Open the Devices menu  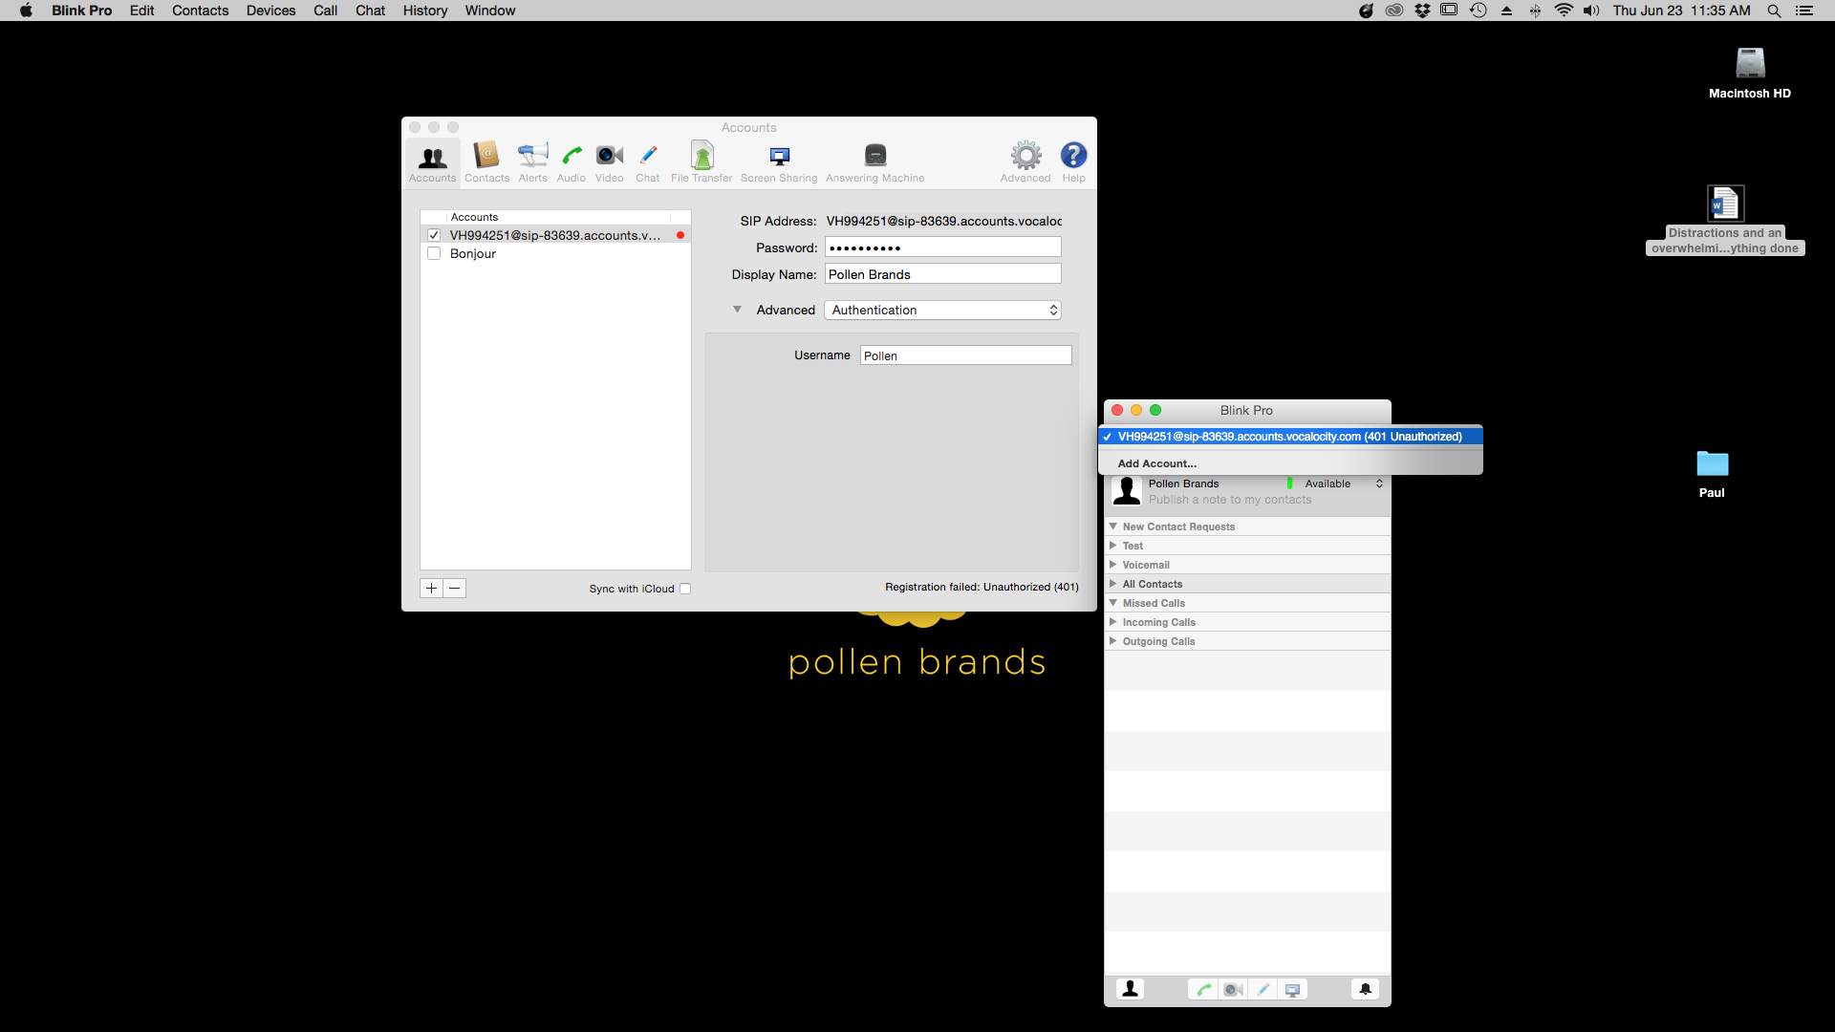[270, 11]
